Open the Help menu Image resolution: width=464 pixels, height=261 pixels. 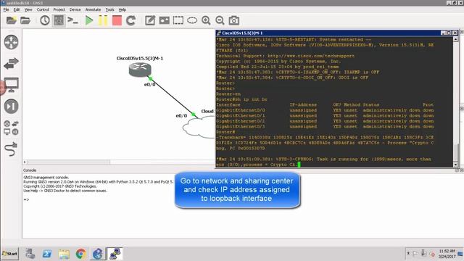[123, 9]
